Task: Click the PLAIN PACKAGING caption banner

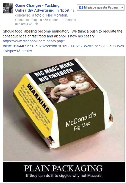Action: (64, 172)
